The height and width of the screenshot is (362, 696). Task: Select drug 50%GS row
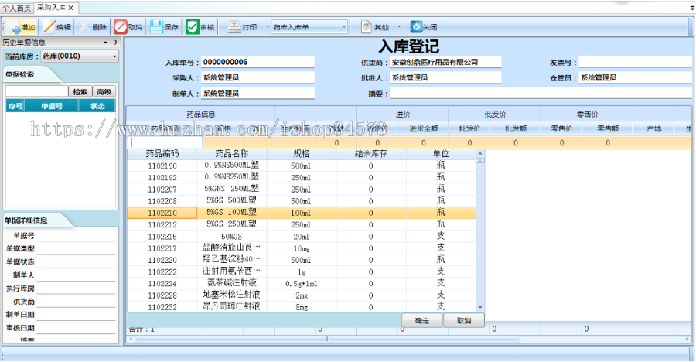coord(302,237)
